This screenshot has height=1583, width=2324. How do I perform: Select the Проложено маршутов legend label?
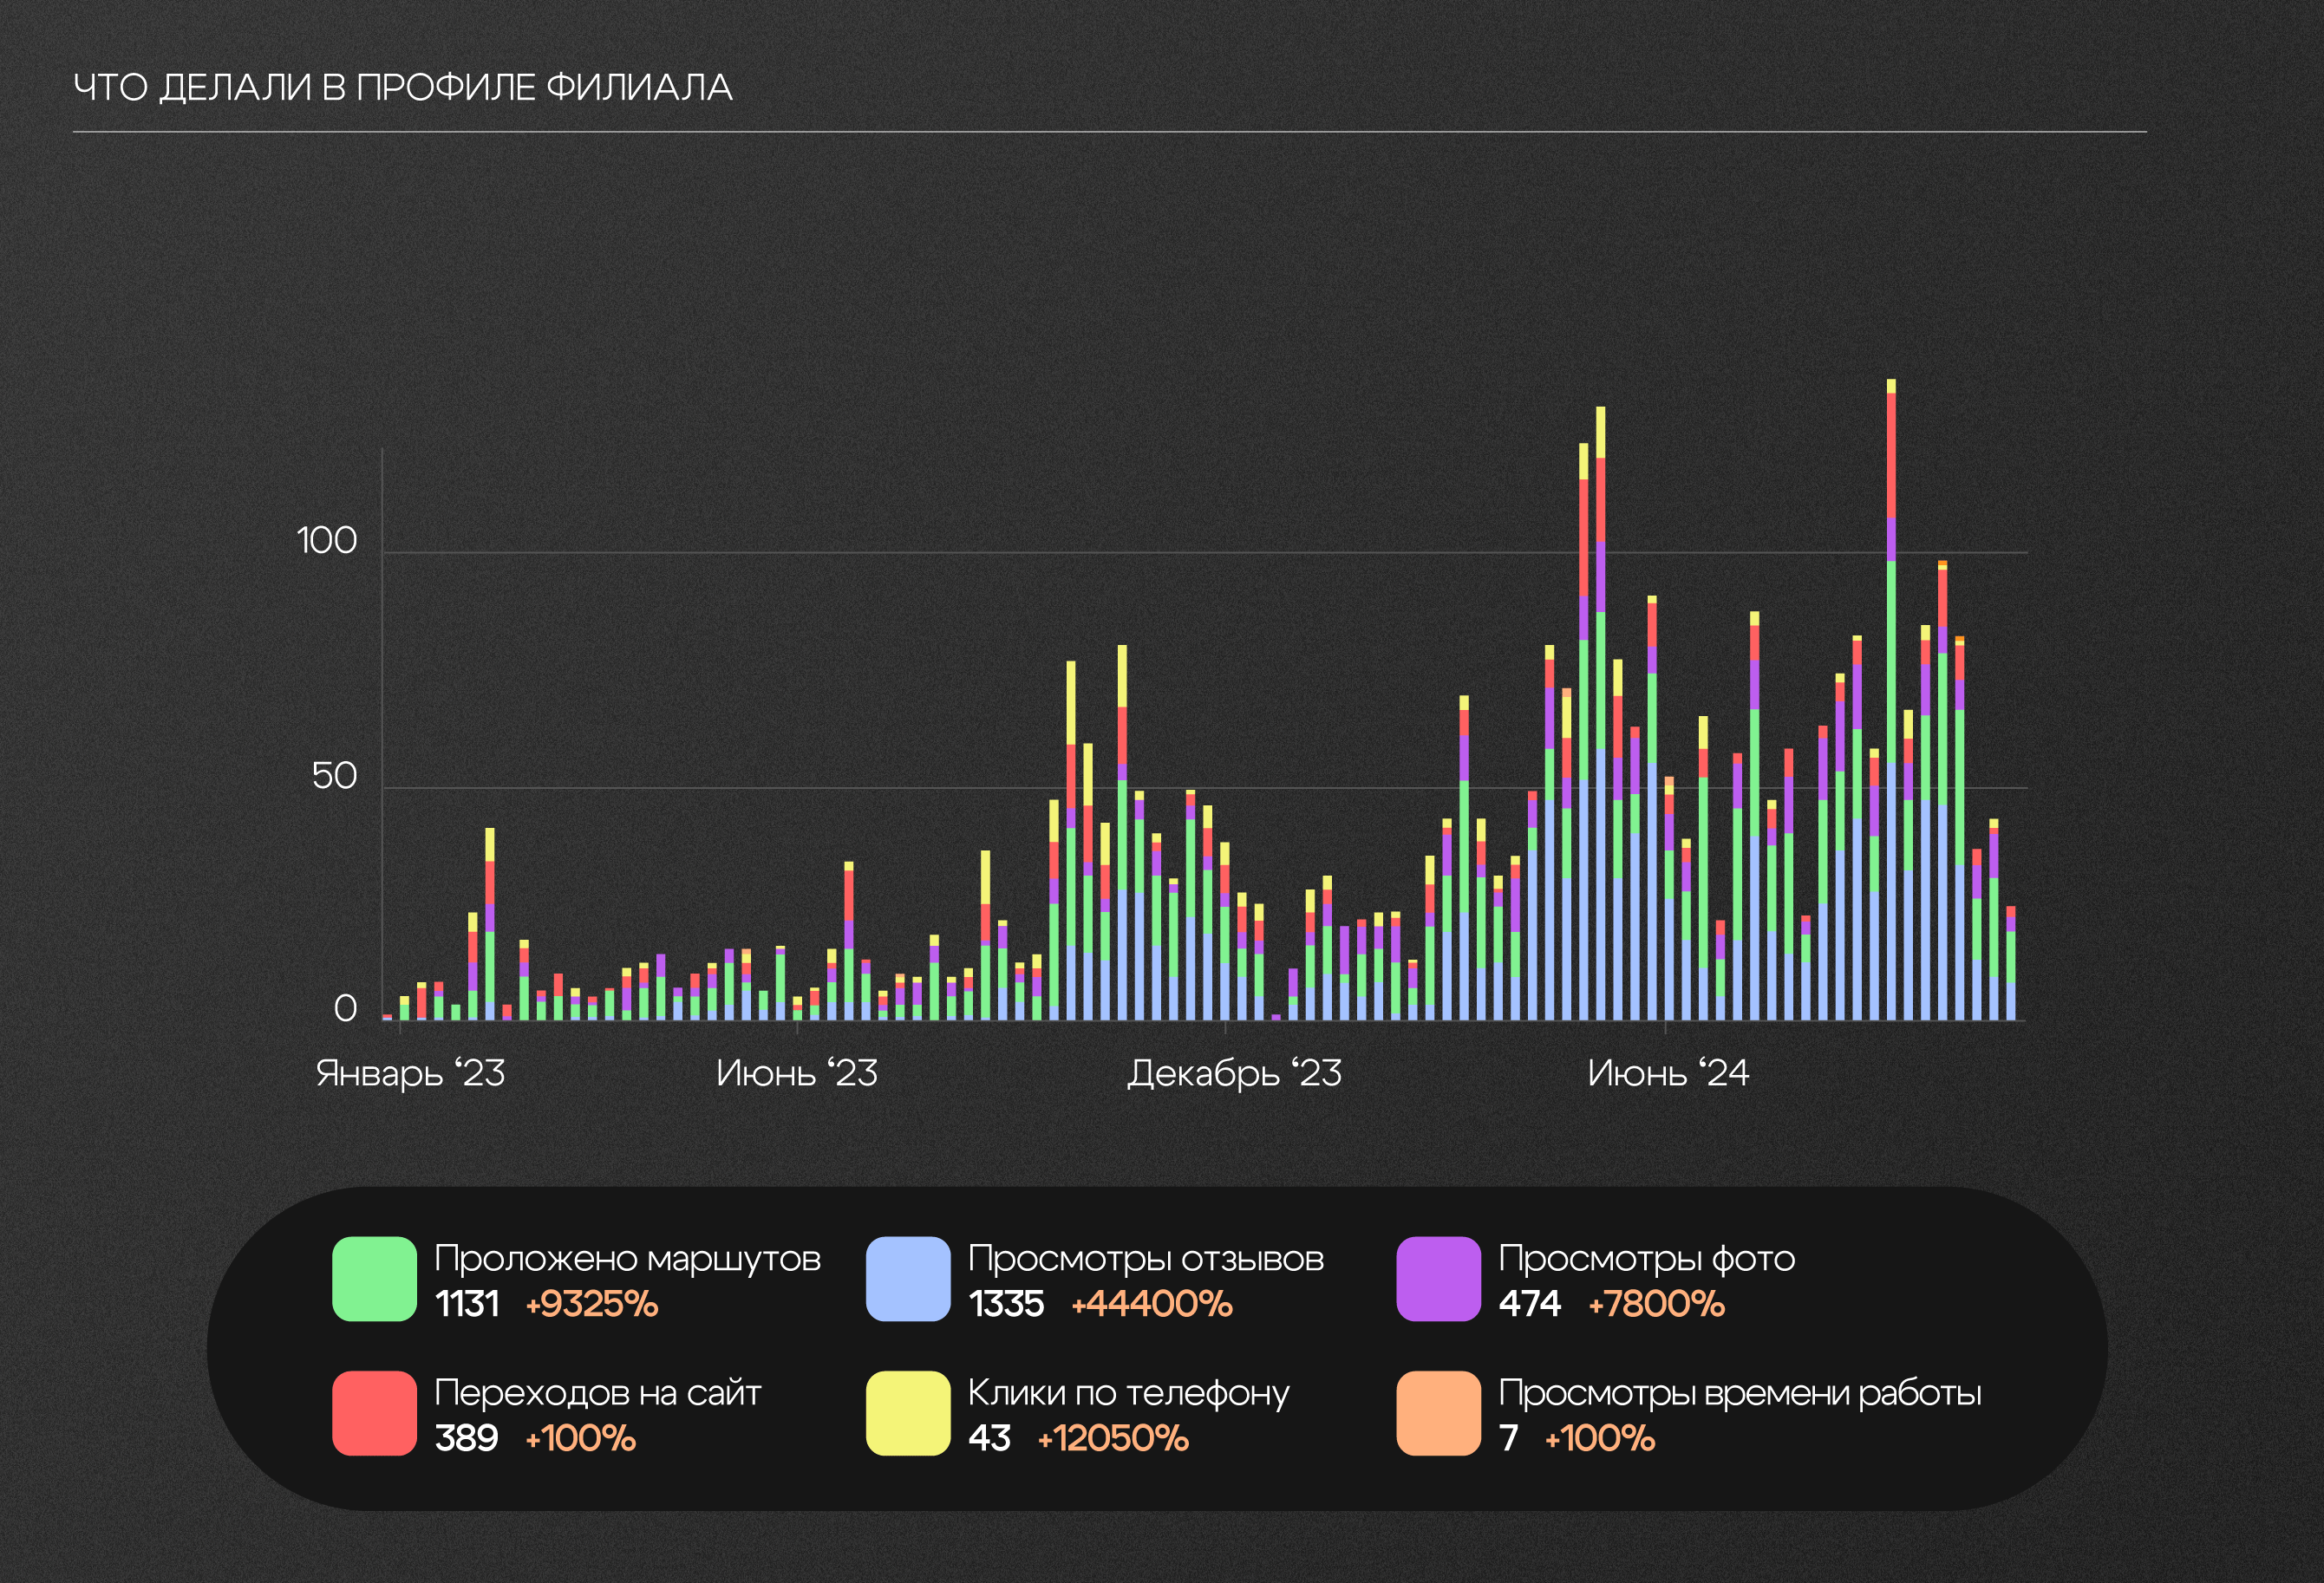627,1258
